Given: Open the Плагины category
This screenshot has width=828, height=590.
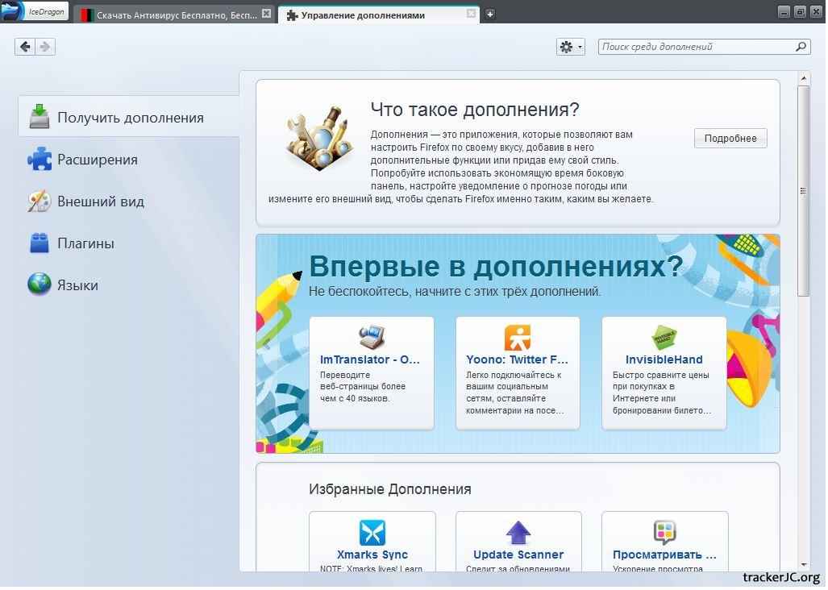Looking at the screenshot, I should click(85, 243).
